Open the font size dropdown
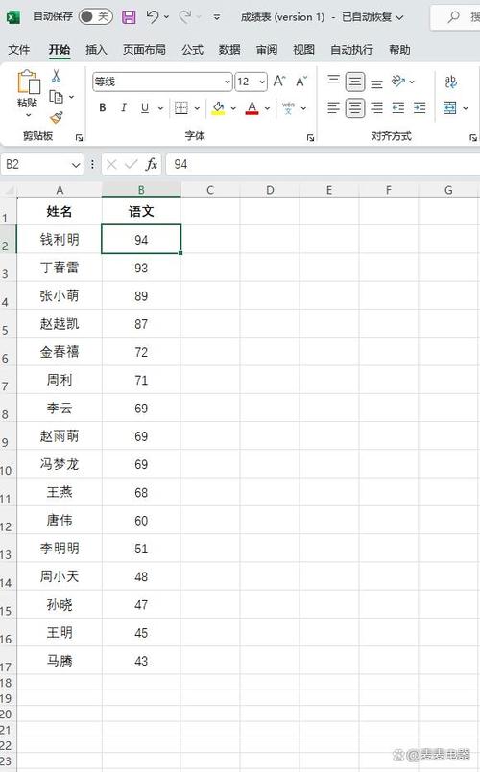This screenshot has height=772, width=480. click(262, 82)
